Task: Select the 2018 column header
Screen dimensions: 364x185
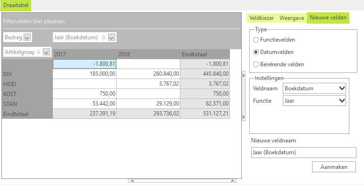Action: [149, 54]
